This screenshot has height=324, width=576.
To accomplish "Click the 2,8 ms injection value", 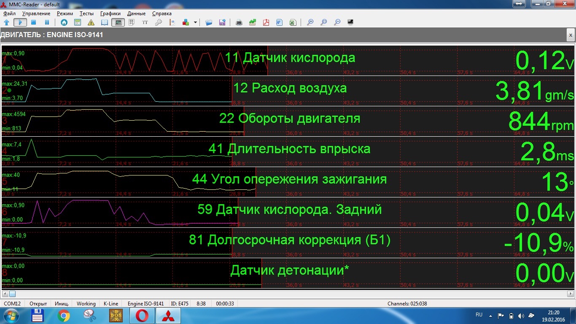I will click(x=547, y=152).
